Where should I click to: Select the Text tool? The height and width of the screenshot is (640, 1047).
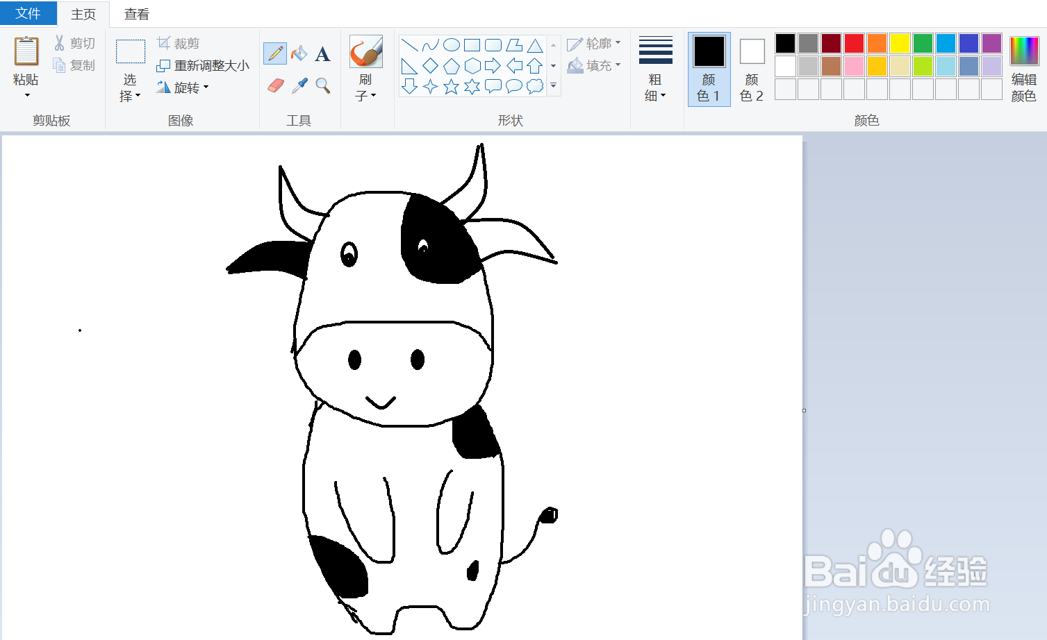322,53
